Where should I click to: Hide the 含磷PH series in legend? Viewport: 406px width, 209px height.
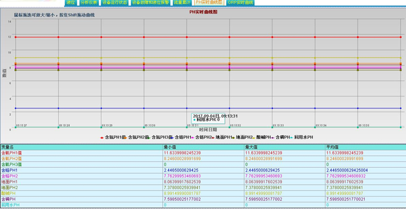pyautogui.click(x=280, y=138)
